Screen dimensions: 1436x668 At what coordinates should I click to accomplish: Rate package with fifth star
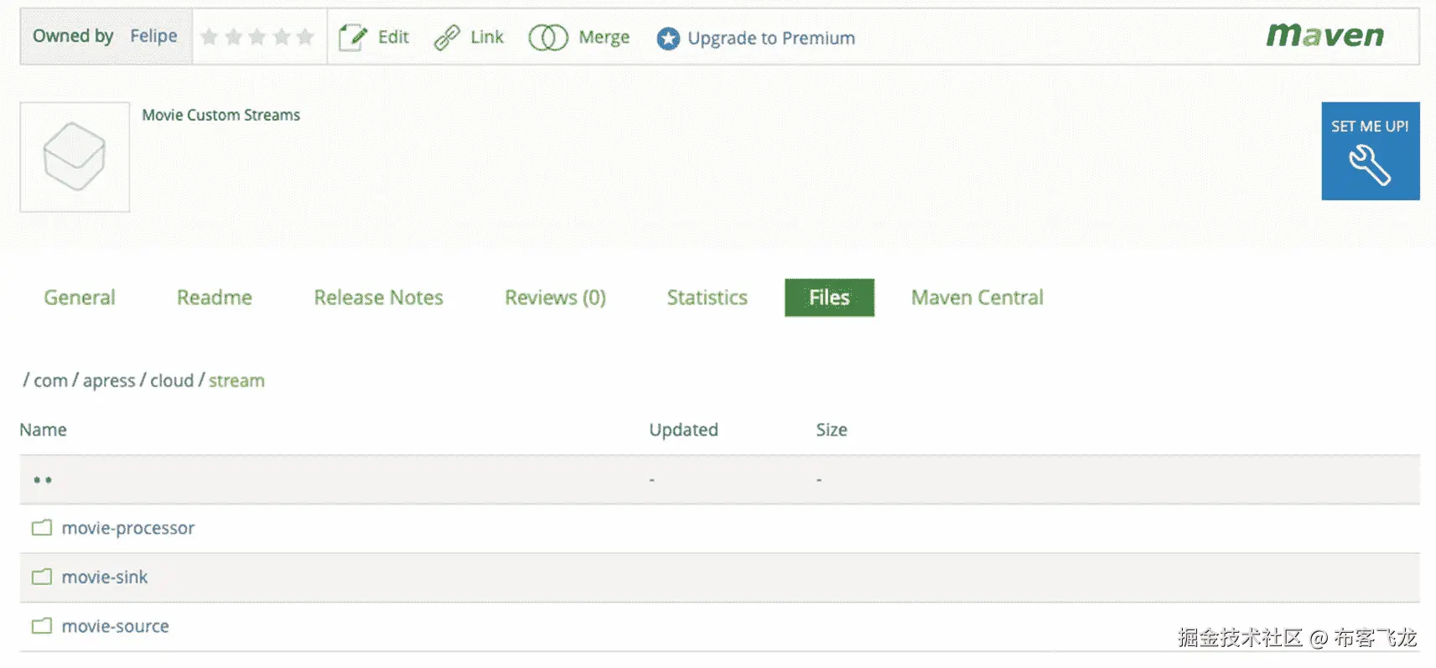(x=305, y=37)
